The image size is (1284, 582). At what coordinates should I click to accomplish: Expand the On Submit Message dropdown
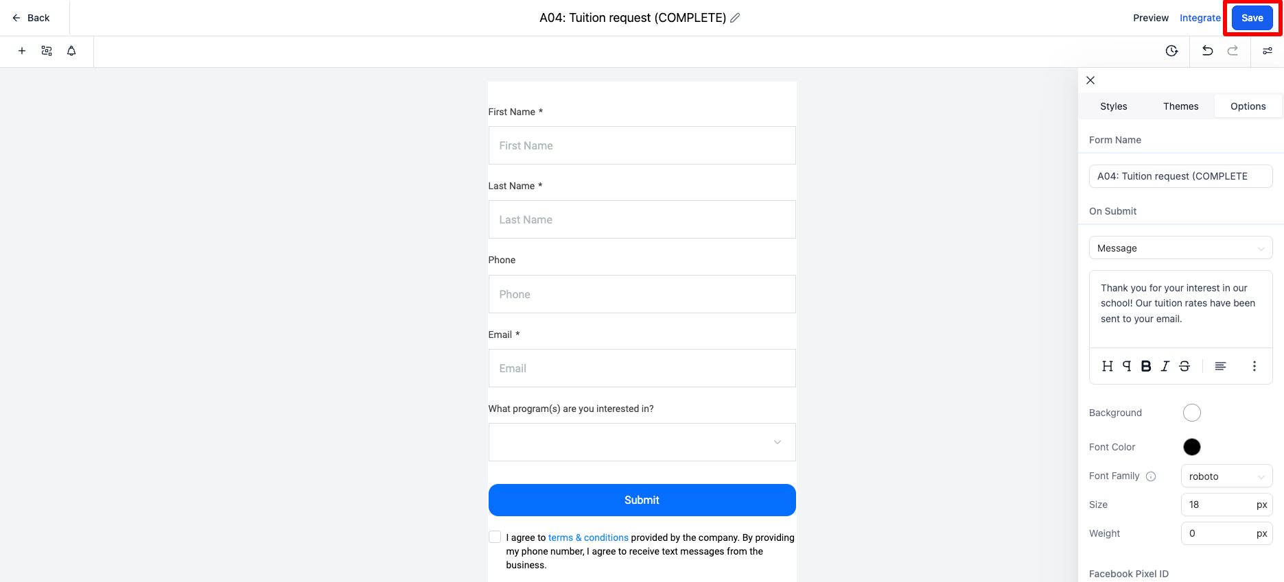[x=1180, y=248]
